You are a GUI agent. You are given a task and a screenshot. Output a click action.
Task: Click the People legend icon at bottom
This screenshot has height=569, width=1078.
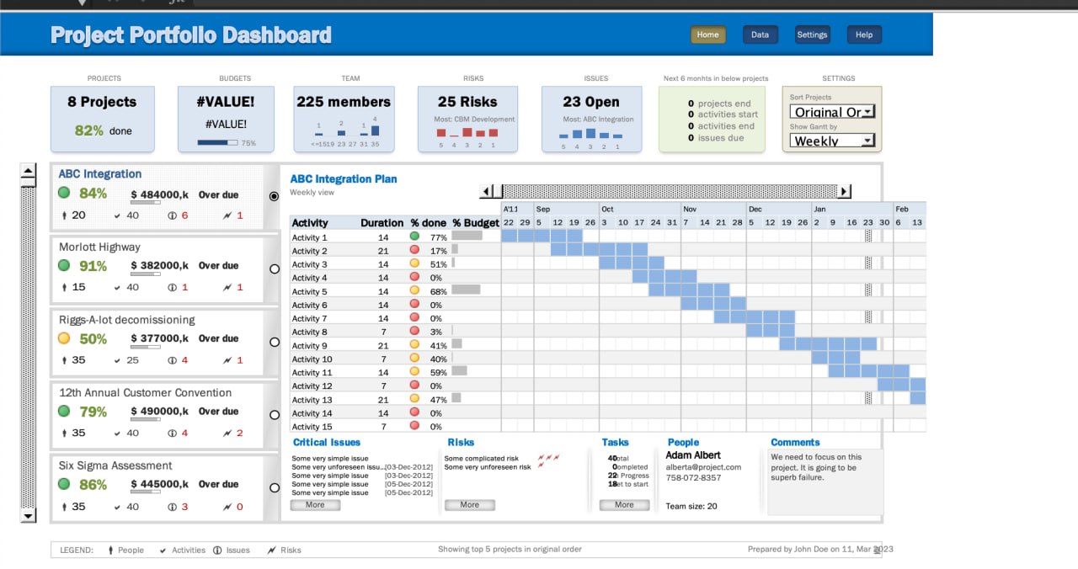pos(110,550)
